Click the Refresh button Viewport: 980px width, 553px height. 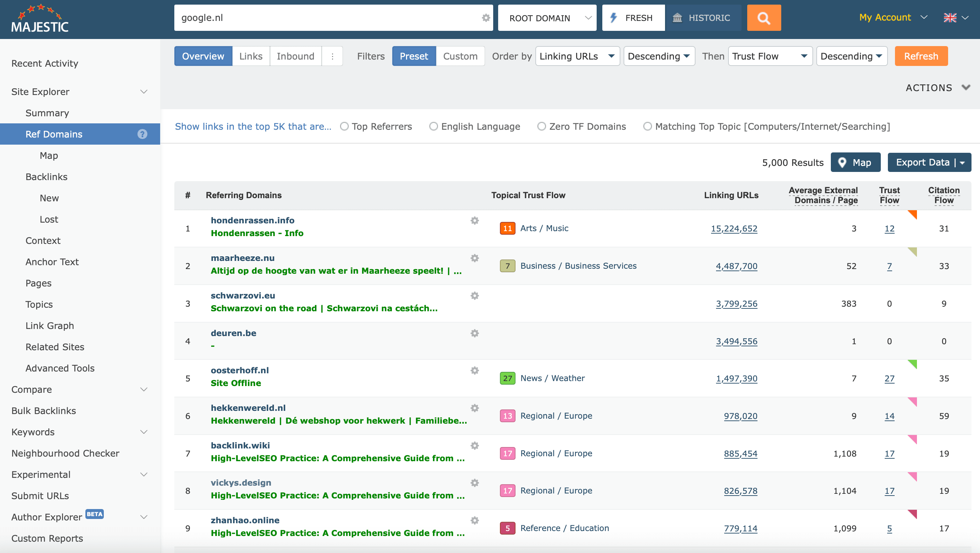(x=920, y=56)
